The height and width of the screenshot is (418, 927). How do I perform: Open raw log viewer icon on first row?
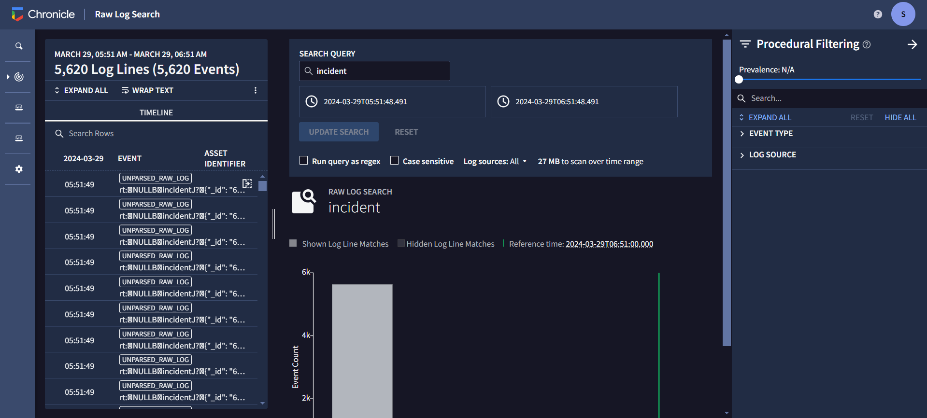pyautogui.click(x=247, y=183)
